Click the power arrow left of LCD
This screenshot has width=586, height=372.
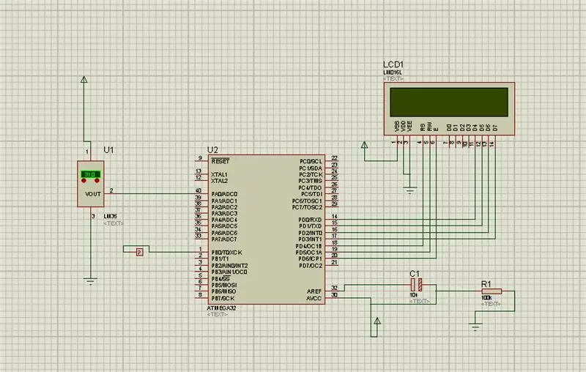pos(364,145)
